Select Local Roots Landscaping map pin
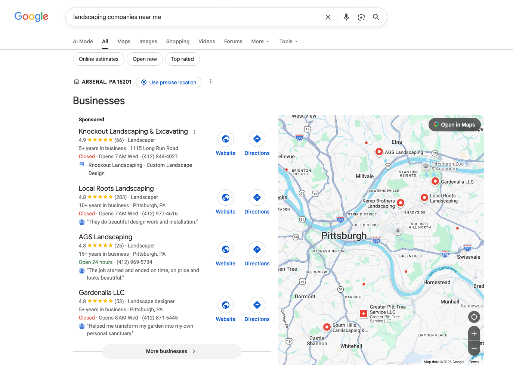Viewport: 513px width, 377px height. tap(424, 198)
